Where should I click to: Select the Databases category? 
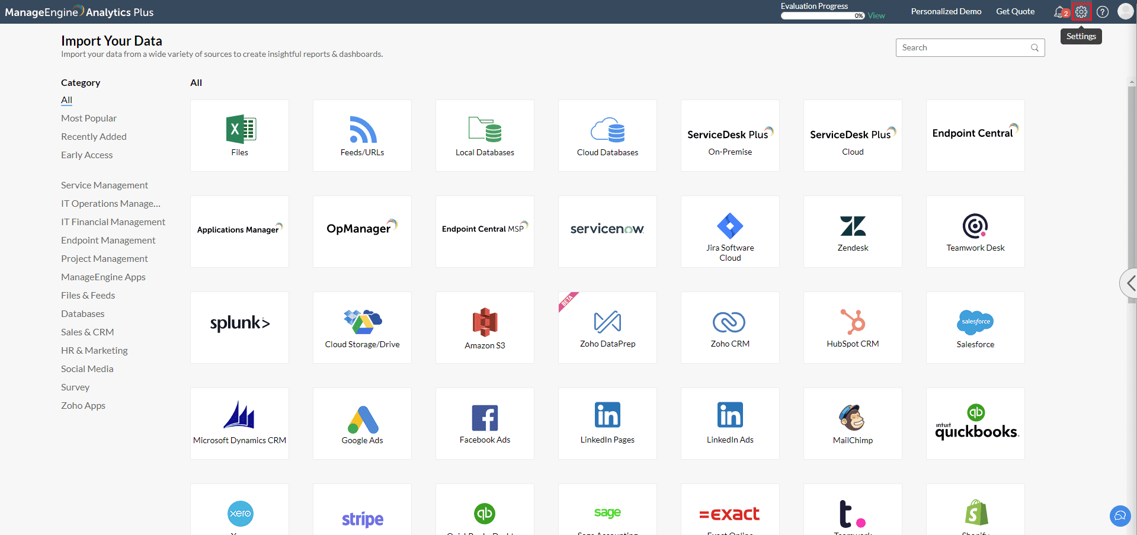point(82,314)
